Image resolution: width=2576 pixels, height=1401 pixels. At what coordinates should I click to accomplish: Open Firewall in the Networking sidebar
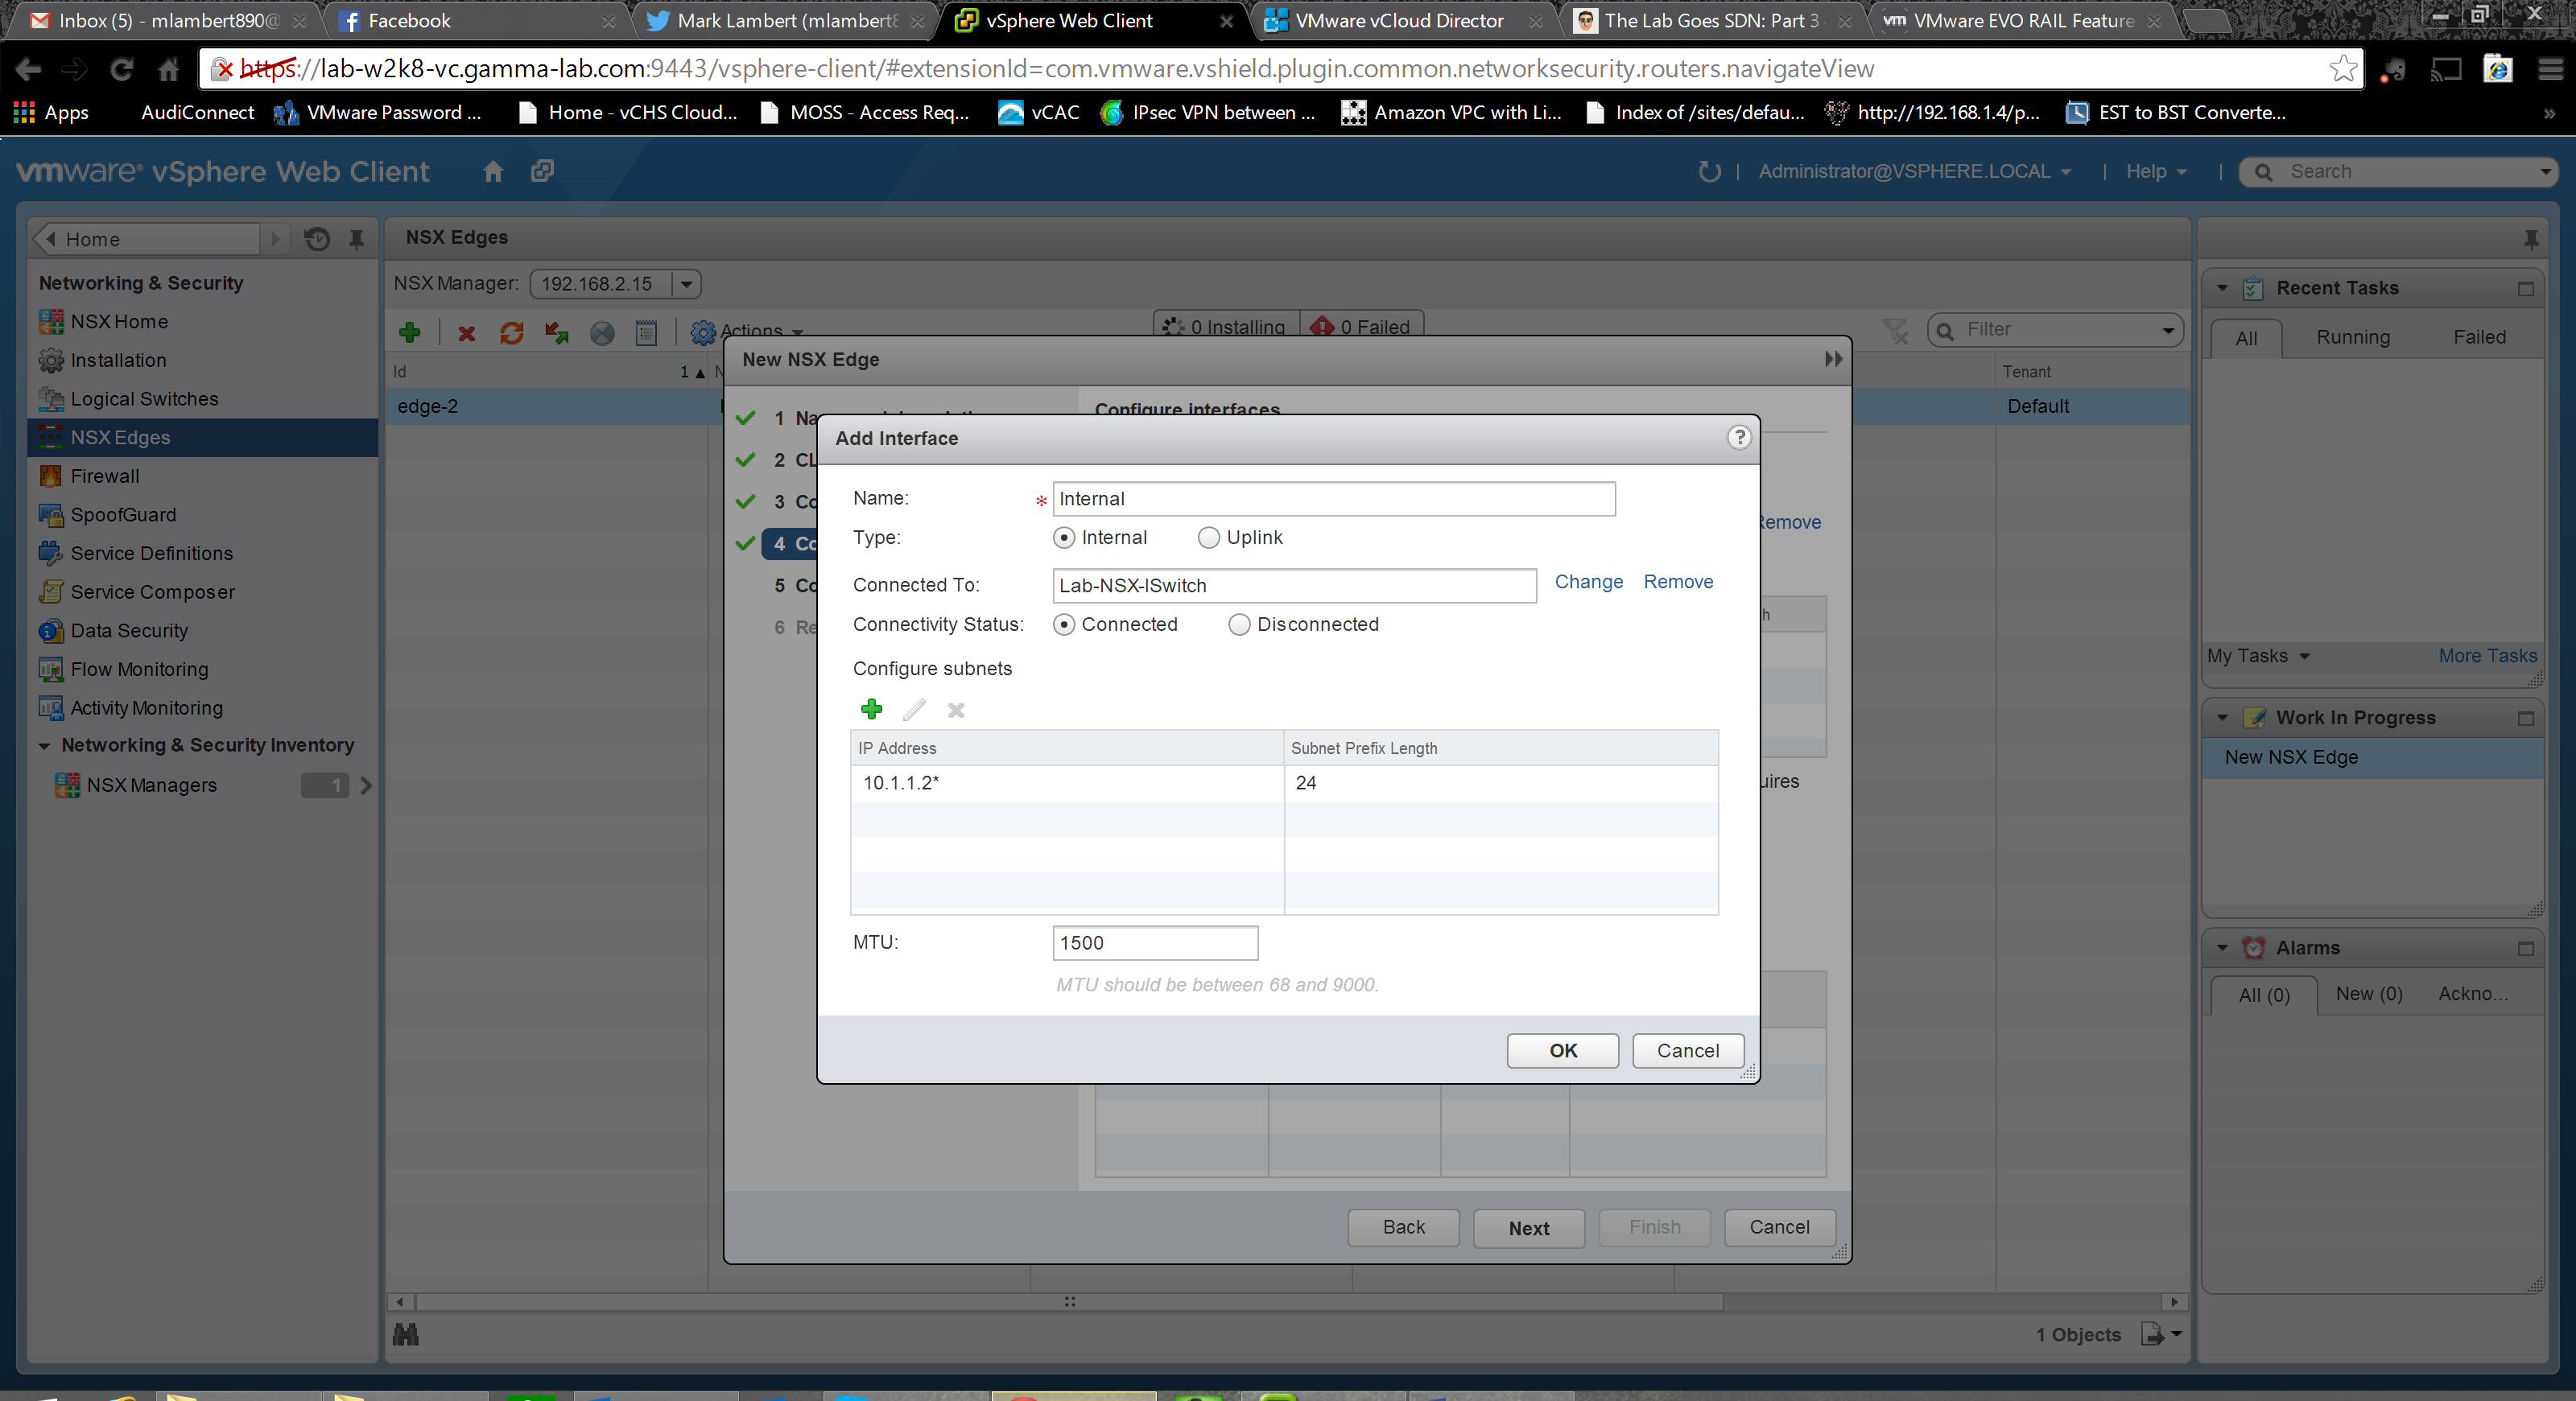(104, 476)
